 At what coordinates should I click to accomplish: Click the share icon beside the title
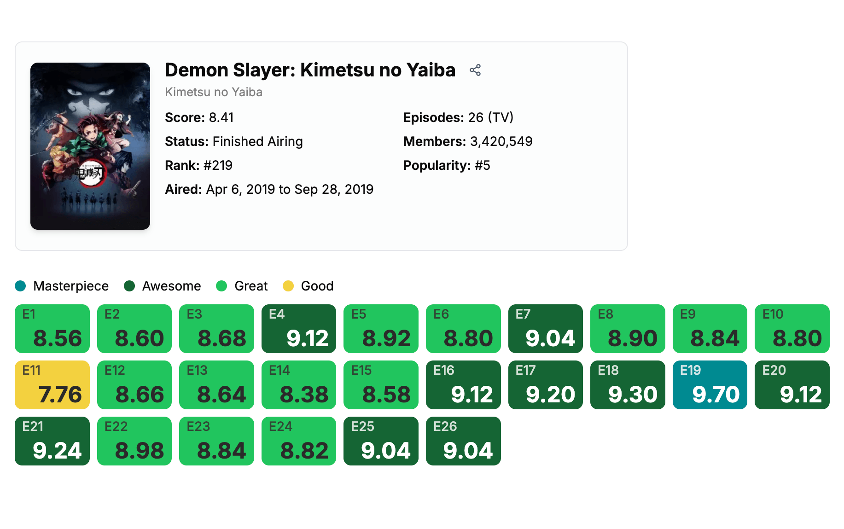[x=475, y=70]
